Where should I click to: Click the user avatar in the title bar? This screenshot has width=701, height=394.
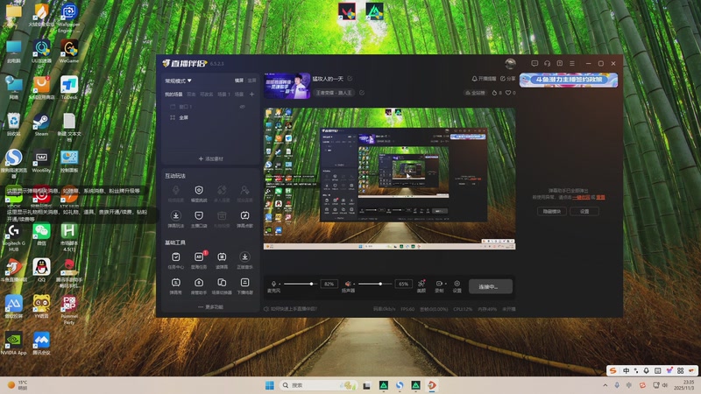click(510, 63)
